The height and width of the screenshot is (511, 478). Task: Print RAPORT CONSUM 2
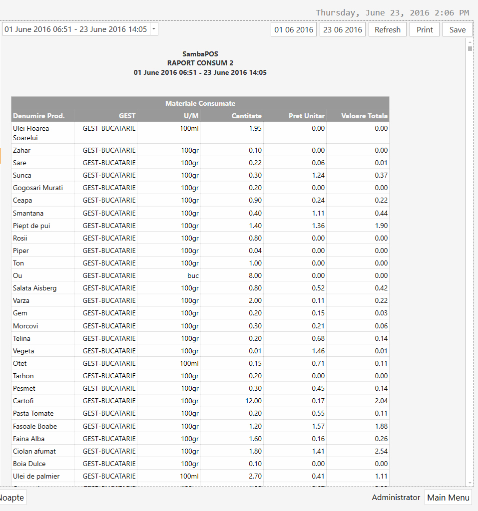click(424, 29)
